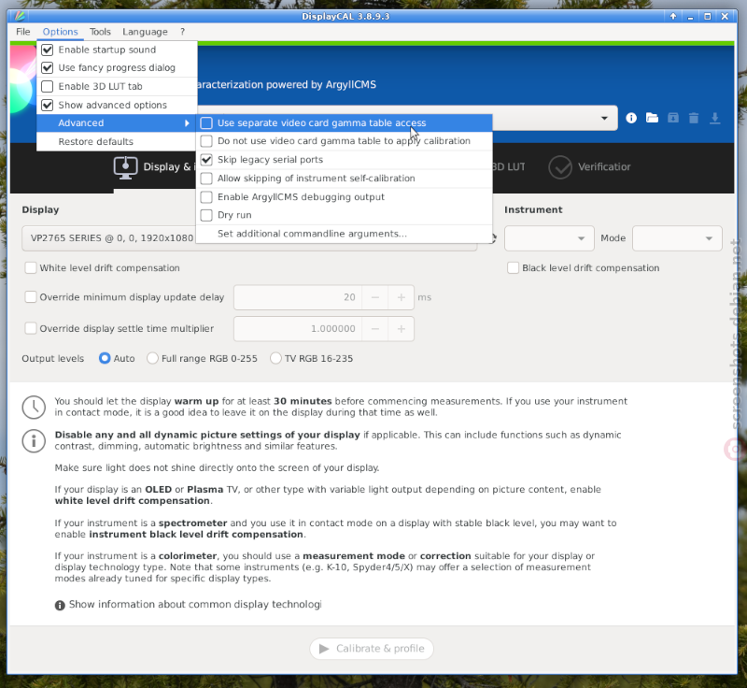The width and height of the screenshot is (747, 688).
Task: Click the settle multiplier field showing 1.000000
Action: point(298,329)
